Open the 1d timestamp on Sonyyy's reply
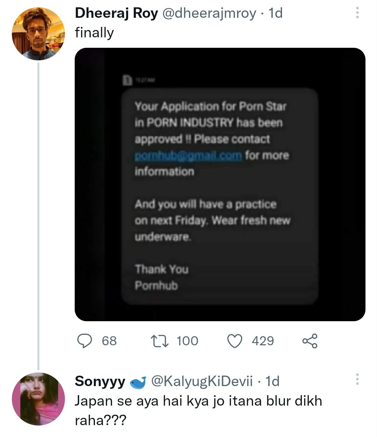The height and width of the screenshot is (437, 377). coord(272,382)
